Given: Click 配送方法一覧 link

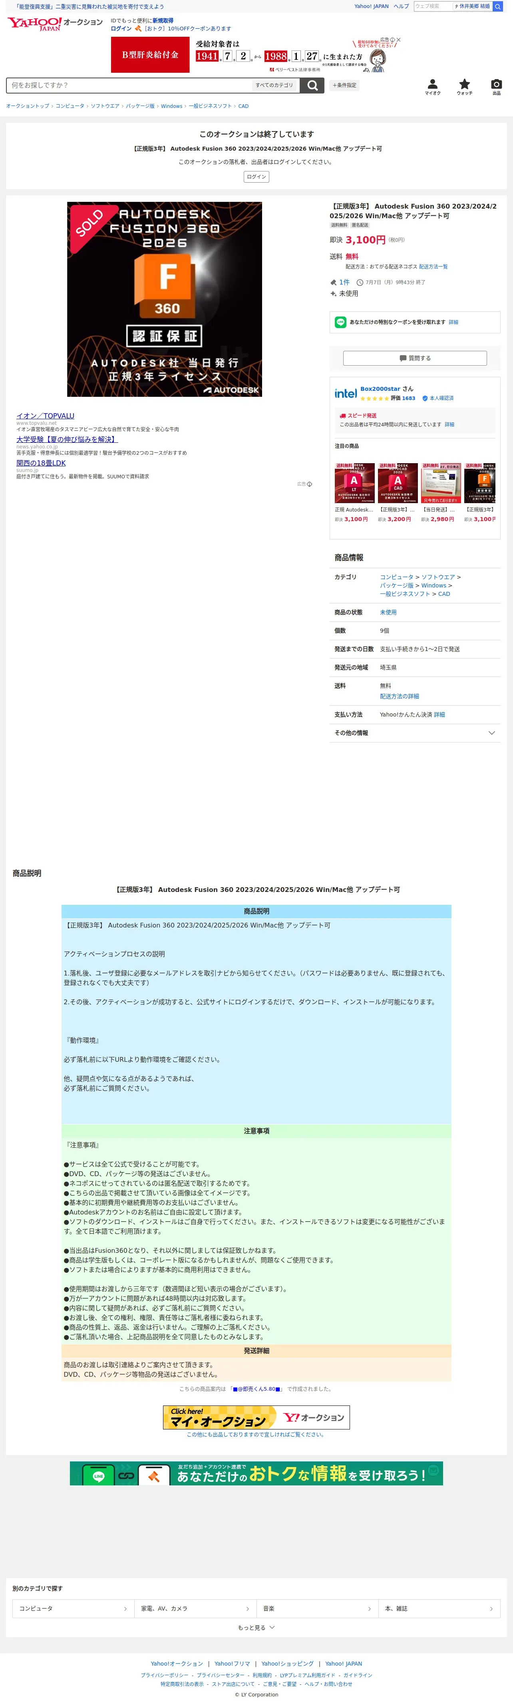Looking at the screenshot, I should click(x=433, y=267).
